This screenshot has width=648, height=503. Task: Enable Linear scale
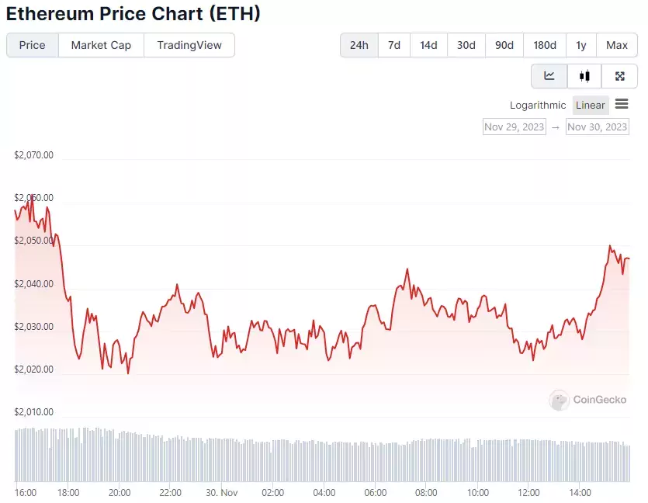590,105
